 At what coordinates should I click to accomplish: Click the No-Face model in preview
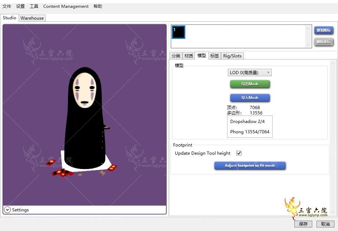click(85, 118)
